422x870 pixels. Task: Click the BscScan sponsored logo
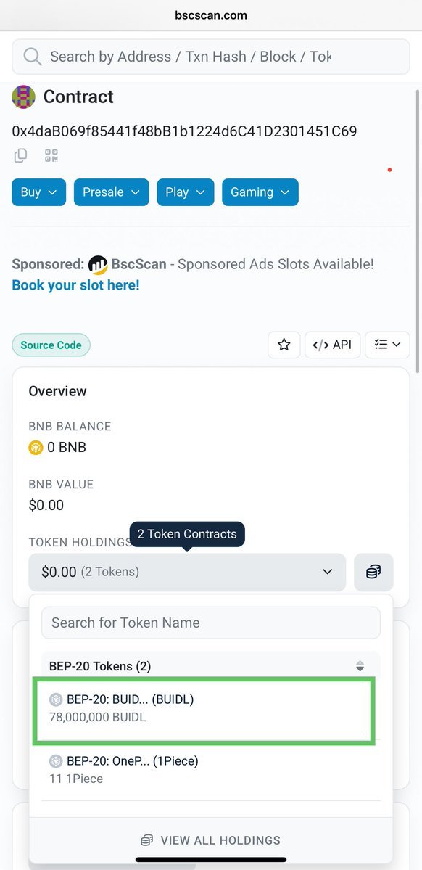click(98, 265)
